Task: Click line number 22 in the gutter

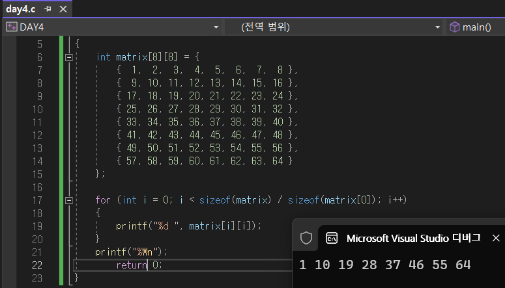Action: (37, 265)
